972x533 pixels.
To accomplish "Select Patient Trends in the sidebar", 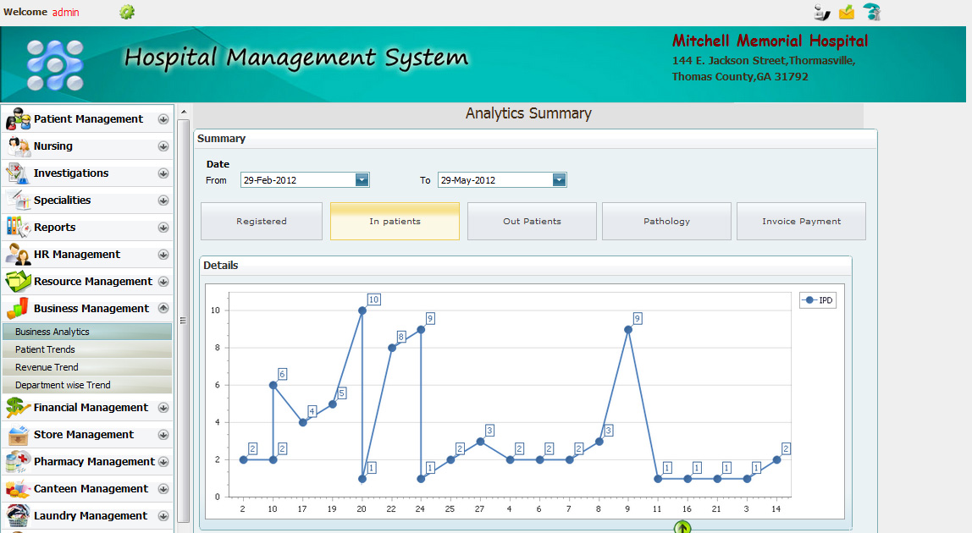I will click(45, 349).
